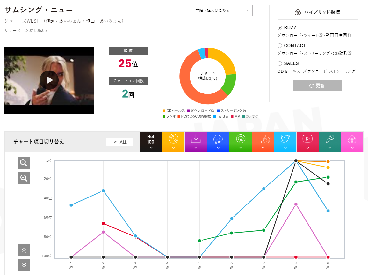This screenshot has width=368, height=275.
Task: Click the black Hot 100 point at week 8
Action: pyautogui.click(x=296, y=161)
